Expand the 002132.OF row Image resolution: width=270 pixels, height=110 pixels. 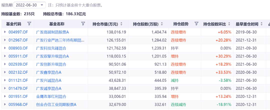click(5, 72)
